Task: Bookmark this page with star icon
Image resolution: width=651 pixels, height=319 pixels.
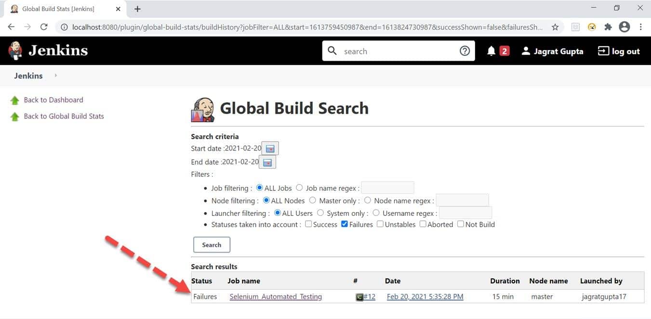Action: (x=555, y=27)
